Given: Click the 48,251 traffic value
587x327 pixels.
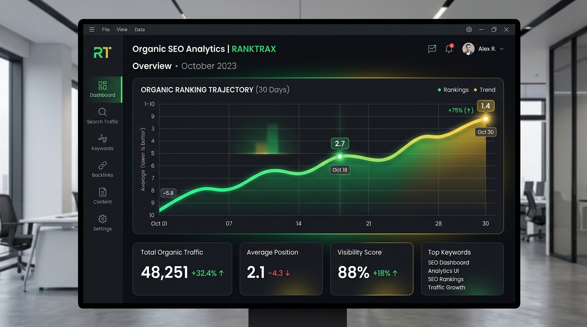Looking at the screenshot, I should (165, 272).
